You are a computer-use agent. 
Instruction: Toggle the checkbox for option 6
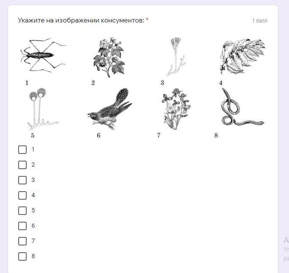point(22,226)
